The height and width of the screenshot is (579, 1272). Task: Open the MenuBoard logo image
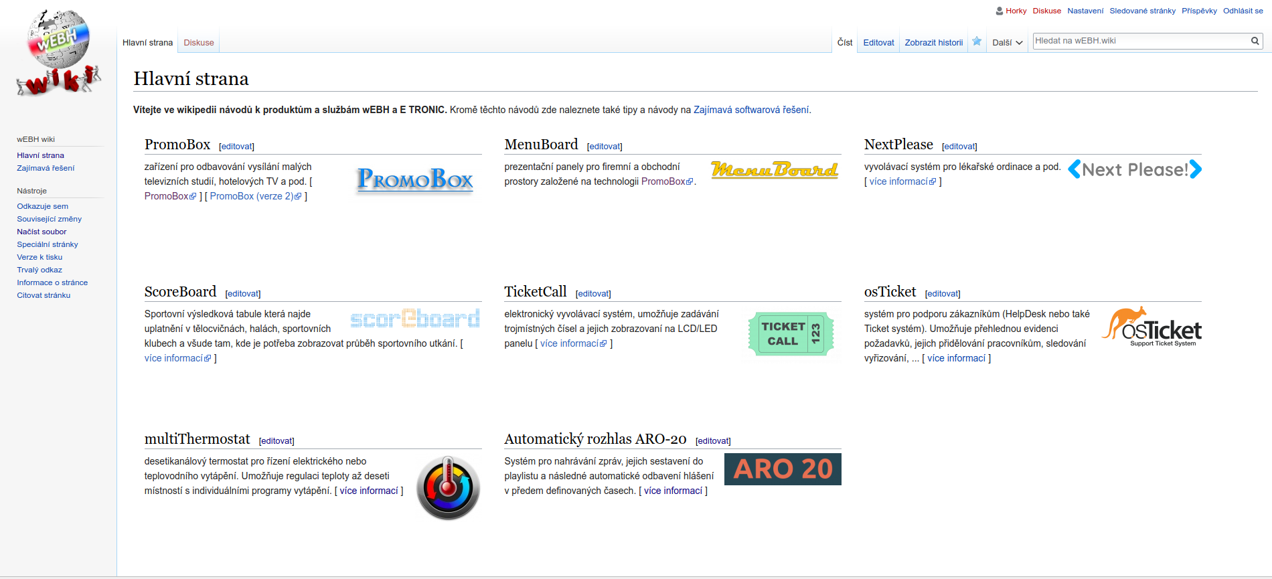pos(774,169)
